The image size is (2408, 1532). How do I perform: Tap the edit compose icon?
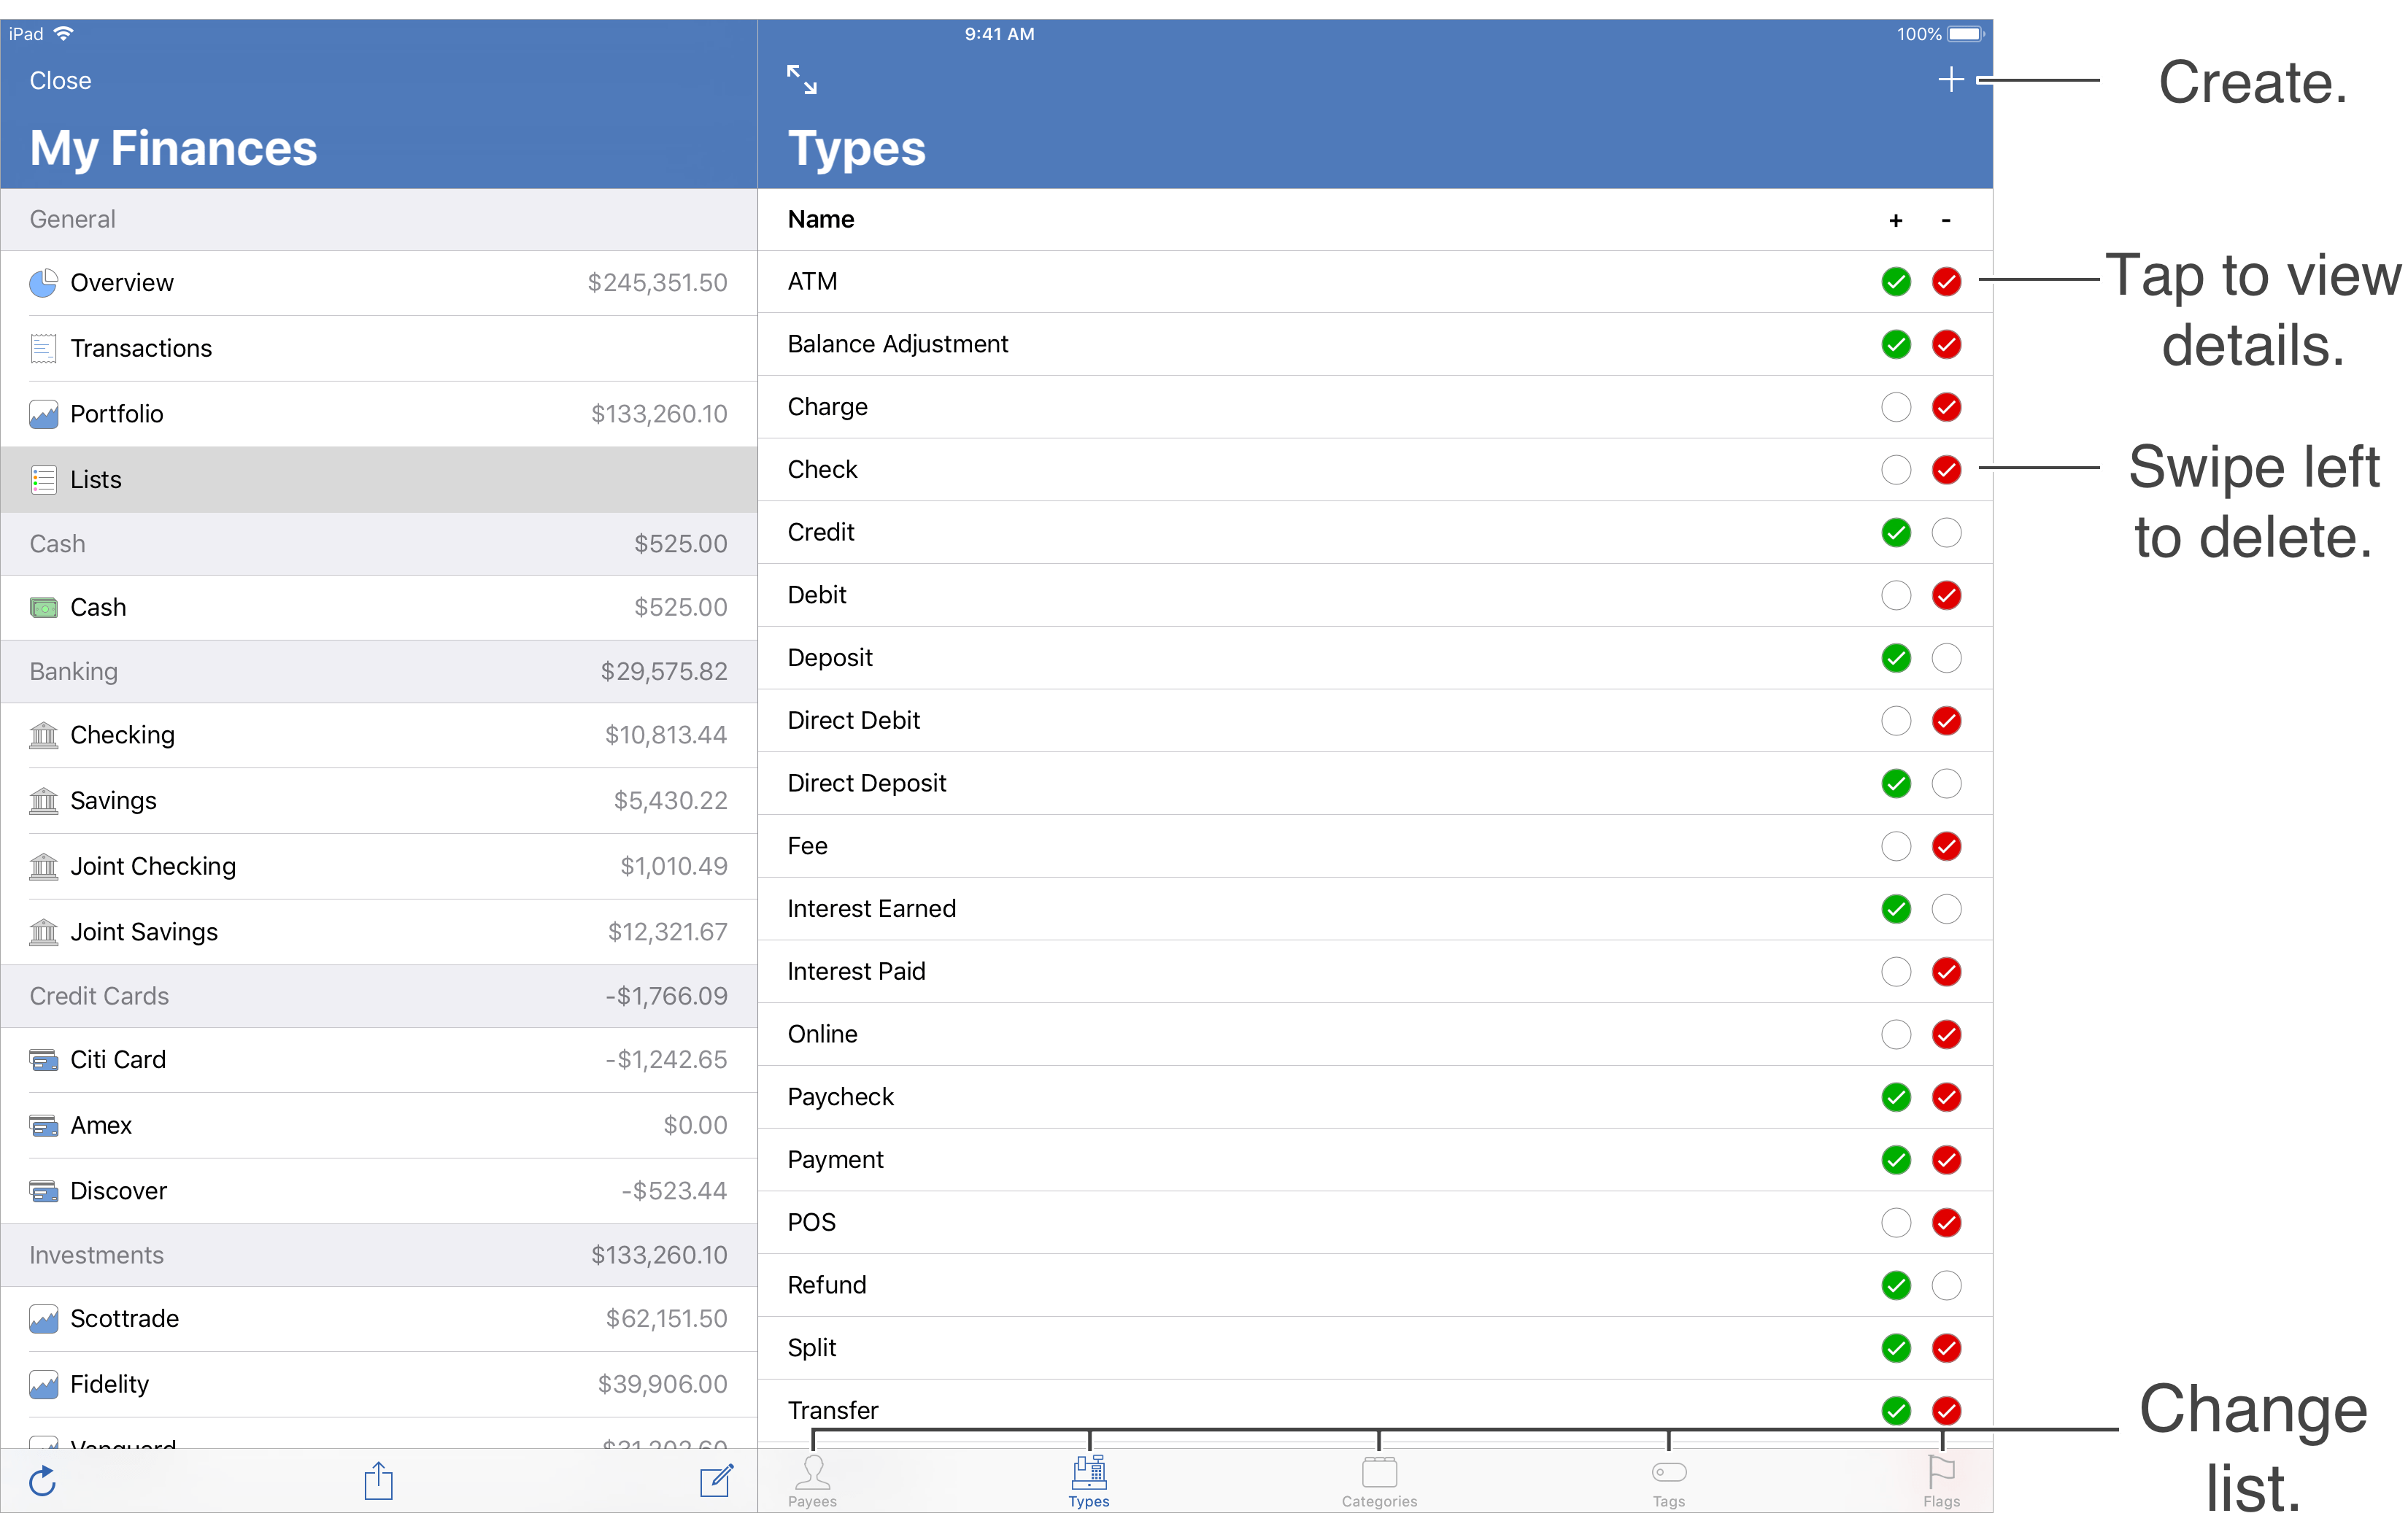click(716, 1481)
